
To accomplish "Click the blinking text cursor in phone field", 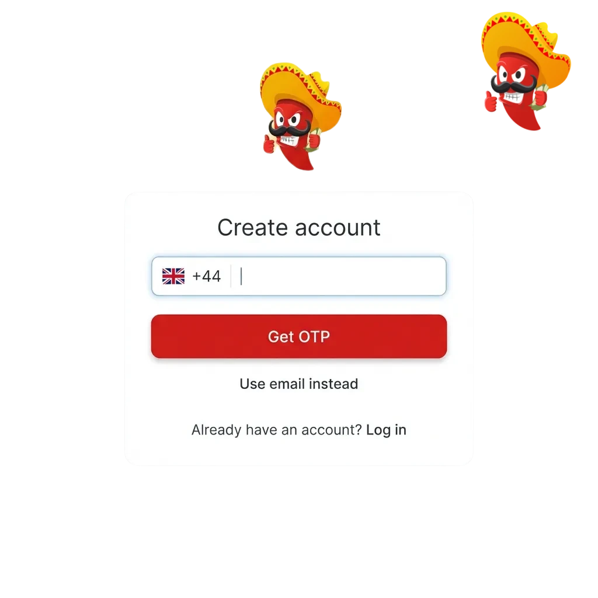I will point(241,276).
